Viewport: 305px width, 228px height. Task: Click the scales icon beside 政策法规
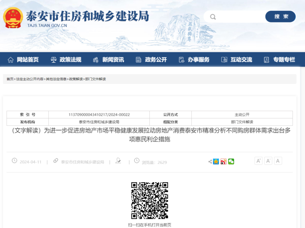click(54, 60)
